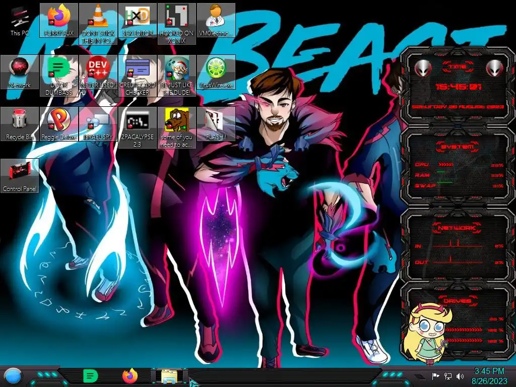Screen dimensions: 516x387
Task: Launch Peggle Deluxe
Action: [59, 124]
